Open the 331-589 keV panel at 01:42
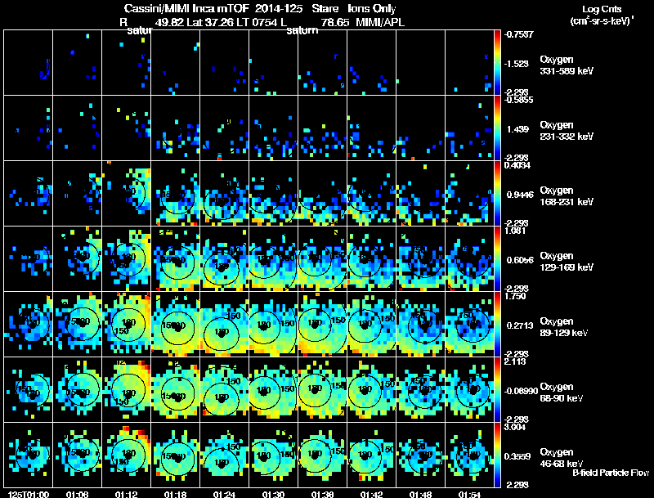The image size is (654, 498). 372,63
